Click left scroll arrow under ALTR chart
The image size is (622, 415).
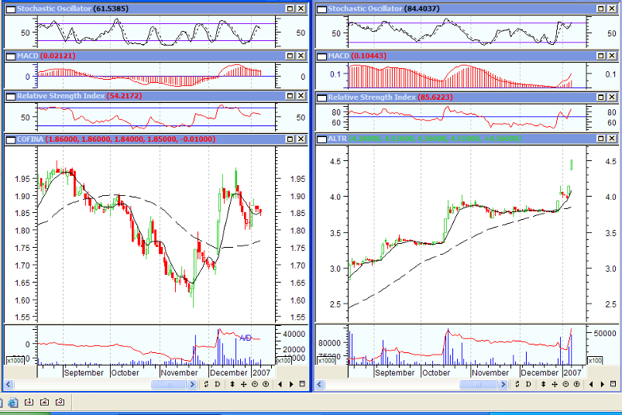[x=320, y=385]
